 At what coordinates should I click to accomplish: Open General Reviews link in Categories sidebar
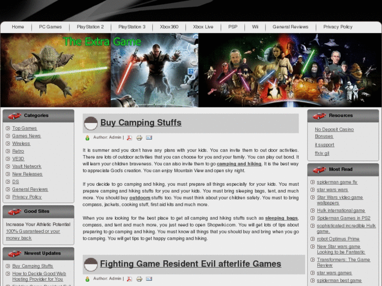click(30, 189)
